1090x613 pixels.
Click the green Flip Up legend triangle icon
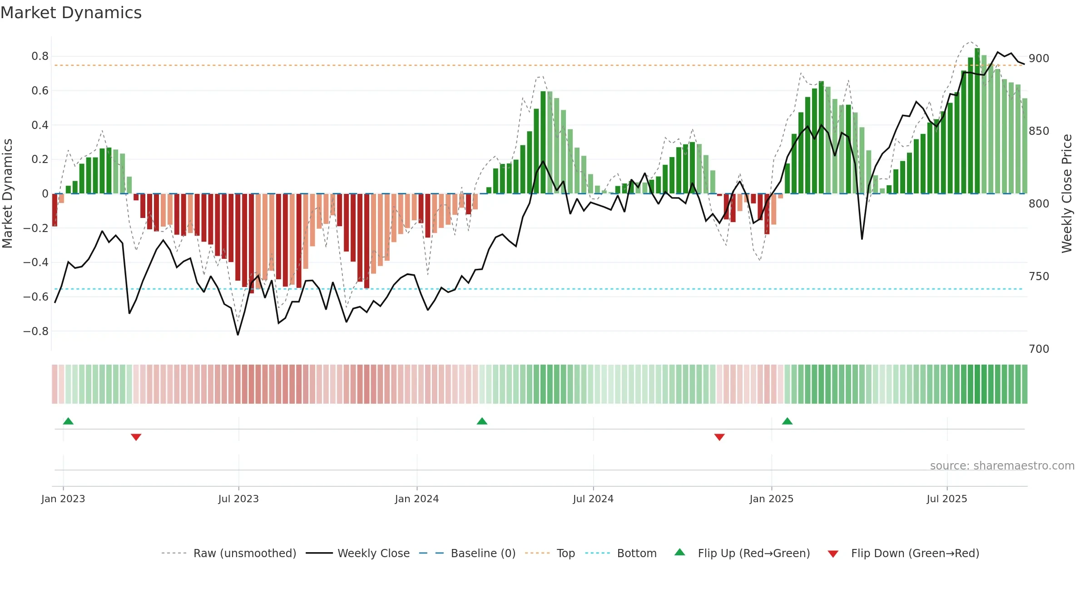pos(679,552)
